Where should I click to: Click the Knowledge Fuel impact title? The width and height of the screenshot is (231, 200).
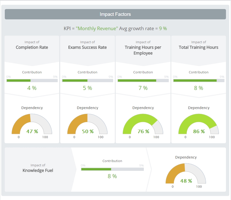coord(38,170)
